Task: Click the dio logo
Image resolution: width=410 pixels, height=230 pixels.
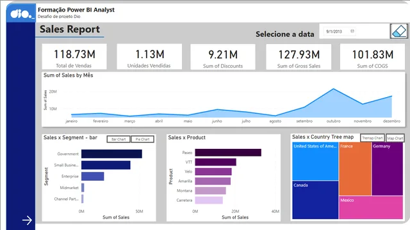Action: pos(21,13)
